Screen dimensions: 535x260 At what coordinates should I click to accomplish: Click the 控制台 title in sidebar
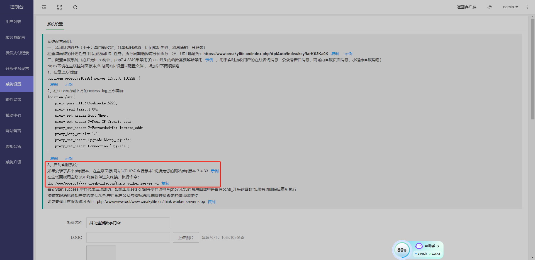[x=17, y=7]
